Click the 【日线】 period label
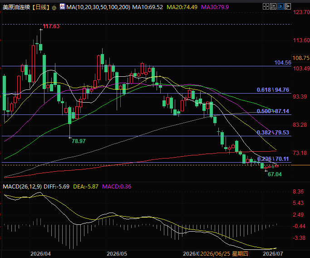This screenshot has width=310, height=258. pos(41,7)
